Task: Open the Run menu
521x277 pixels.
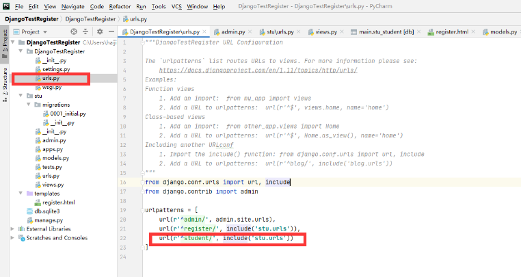Action: tap(141, 6)
